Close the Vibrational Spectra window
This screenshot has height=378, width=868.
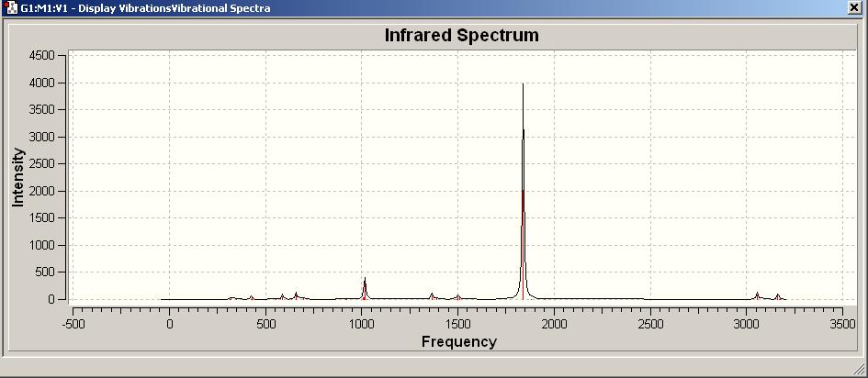[856, 7]
